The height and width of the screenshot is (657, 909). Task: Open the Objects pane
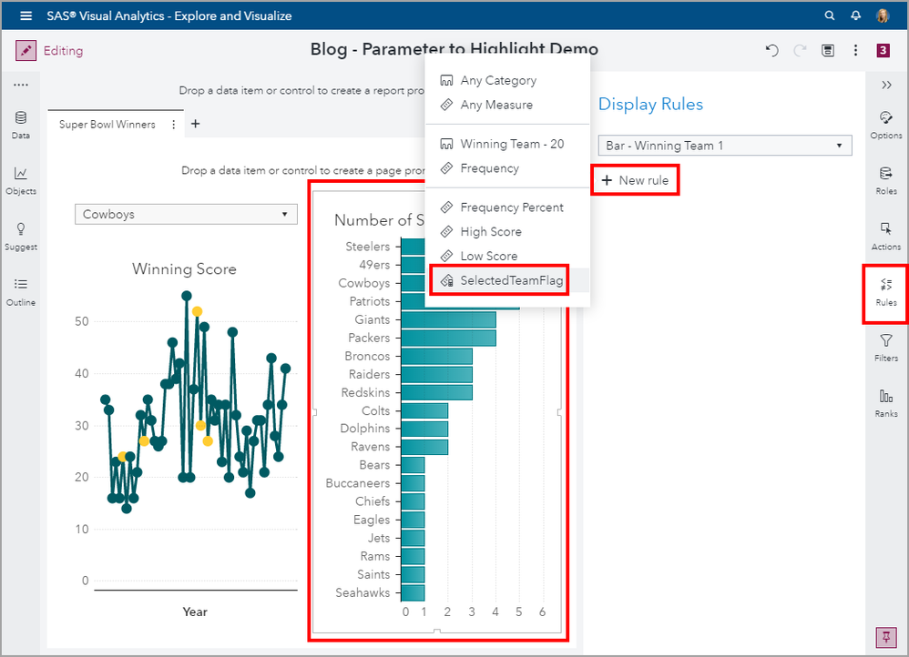coord(20,180)
